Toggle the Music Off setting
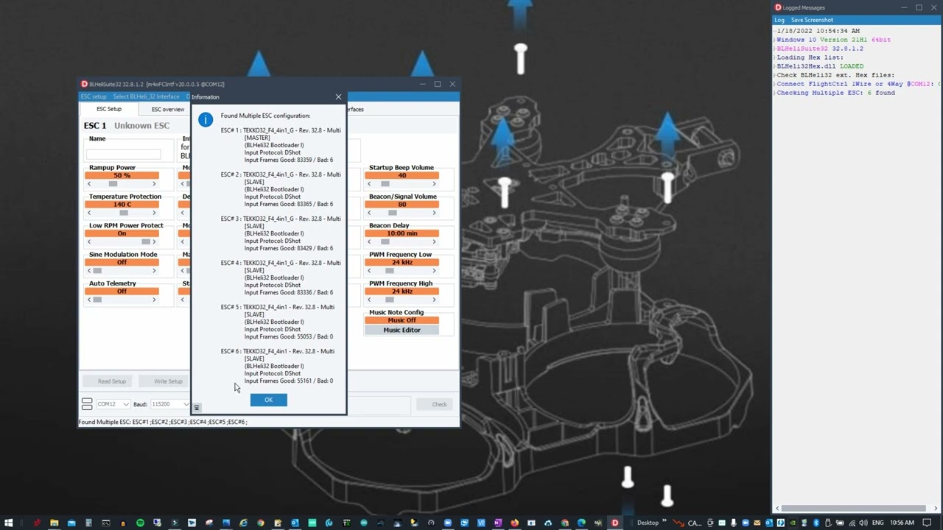This screenshot has height=530, width=943. click(x=402, y=320)
